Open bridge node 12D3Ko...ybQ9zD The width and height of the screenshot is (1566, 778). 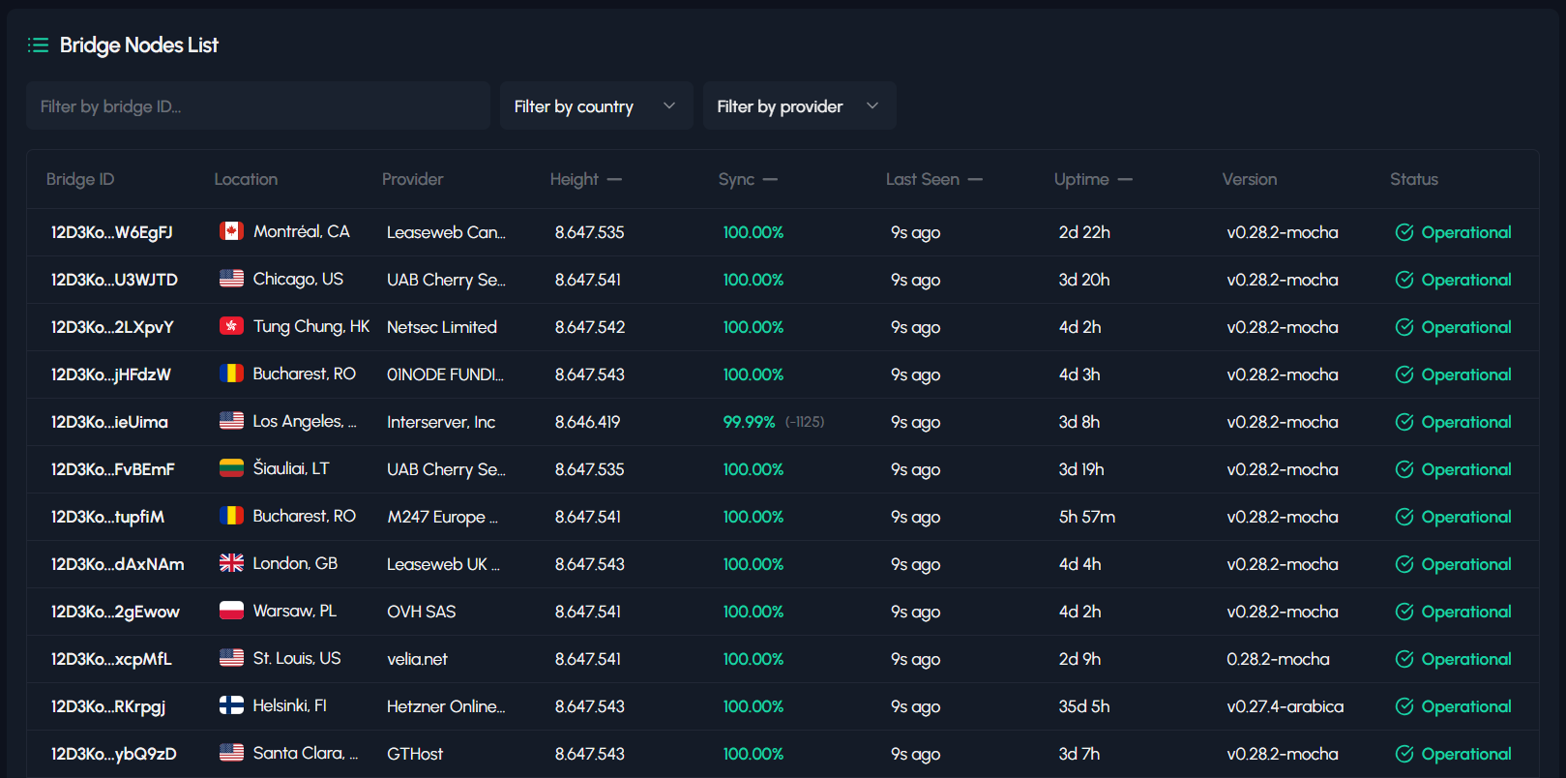(113, 754)
